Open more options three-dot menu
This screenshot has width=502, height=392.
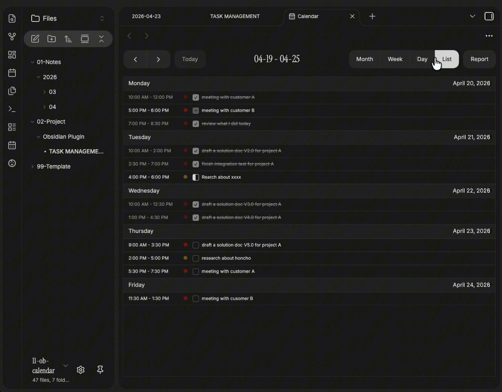tap(489, 36)
